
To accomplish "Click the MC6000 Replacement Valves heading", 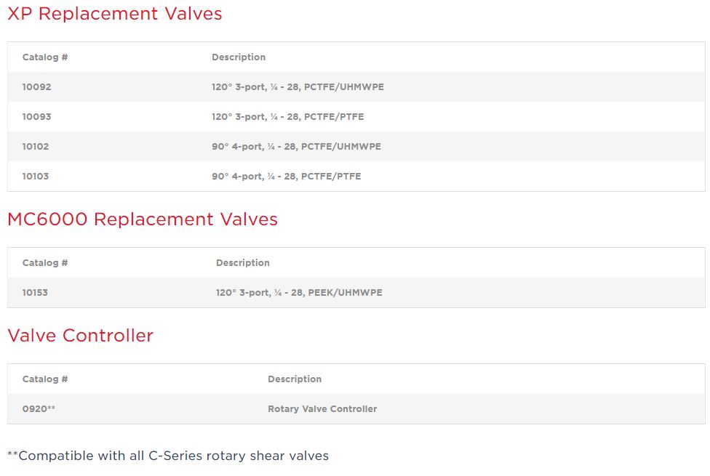I will click(143, 219).
